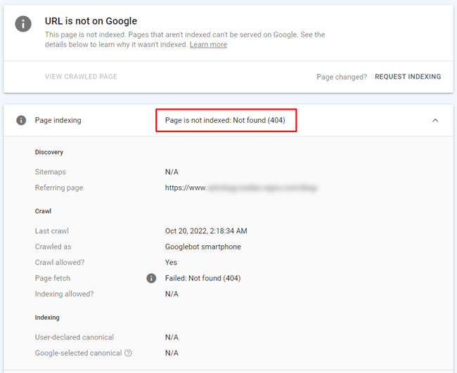The height and width of the screenshot is (373, 457).
Task: Click the Indexing allowed? label
Action: [64, 294]
